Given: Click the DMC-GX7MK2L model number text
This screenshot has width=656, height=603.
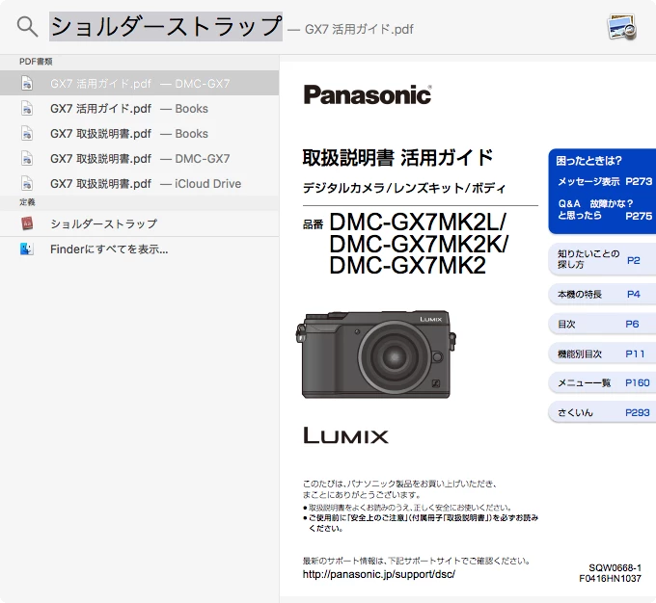Looking at the screenshot, I should point(418,222).
